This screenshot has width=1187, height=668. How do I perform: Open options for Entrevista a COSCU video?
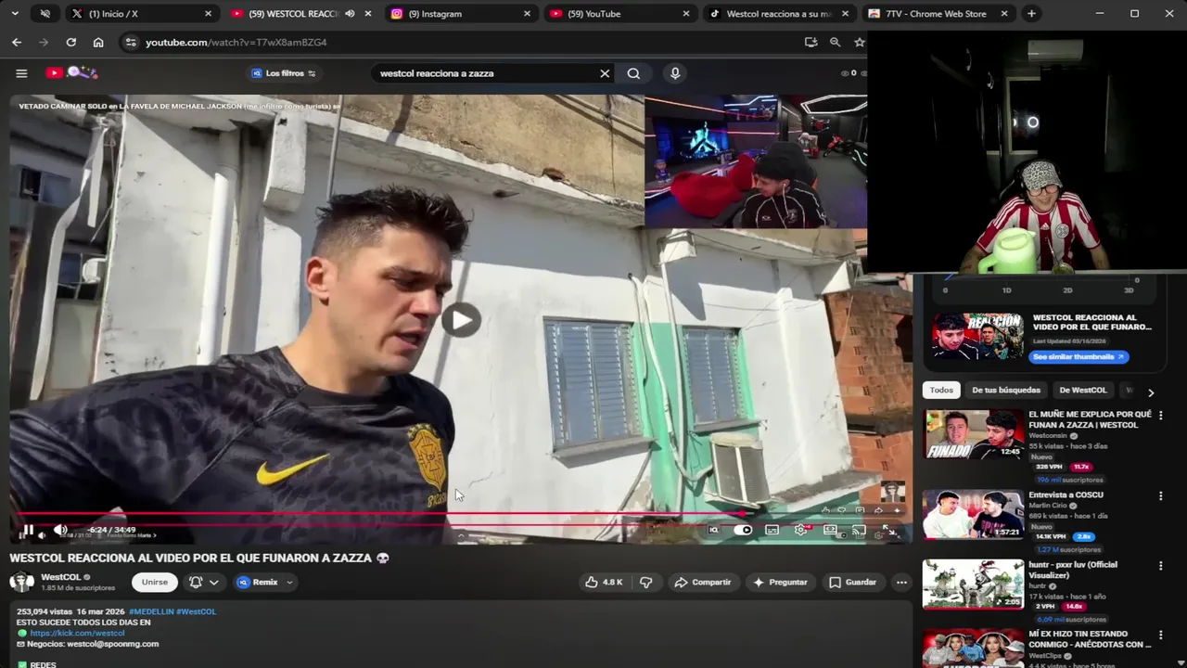click(1160, 496)
